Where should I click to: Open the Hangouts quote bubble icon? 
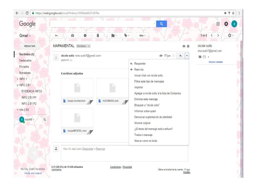click(x=33, y=154)
